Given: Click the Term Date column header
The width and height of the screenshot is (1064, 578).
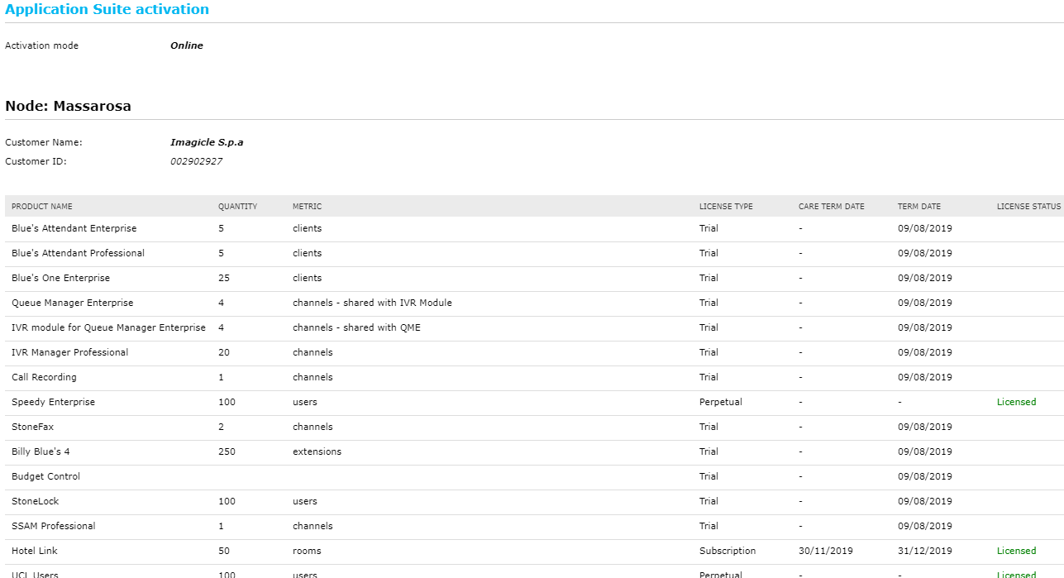Looking at the screenshot, I should coord(918,207).
